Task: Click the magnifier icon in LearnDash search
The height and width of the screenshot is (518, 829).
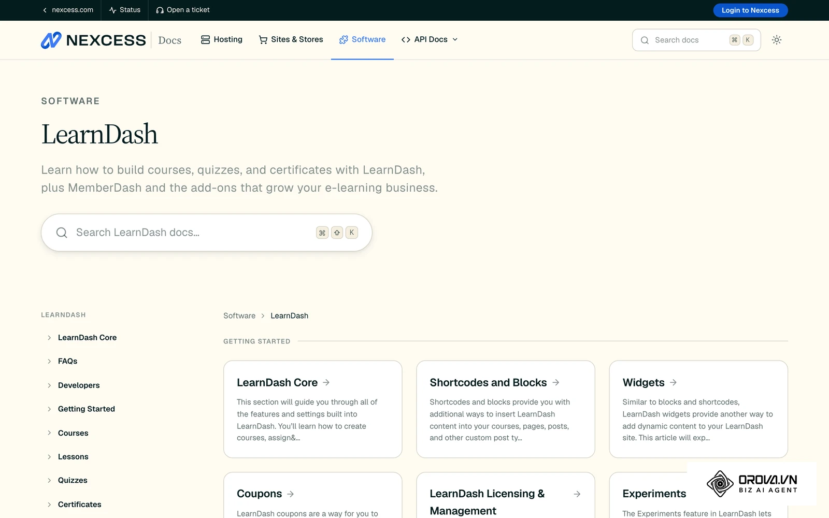Action: 62,233
